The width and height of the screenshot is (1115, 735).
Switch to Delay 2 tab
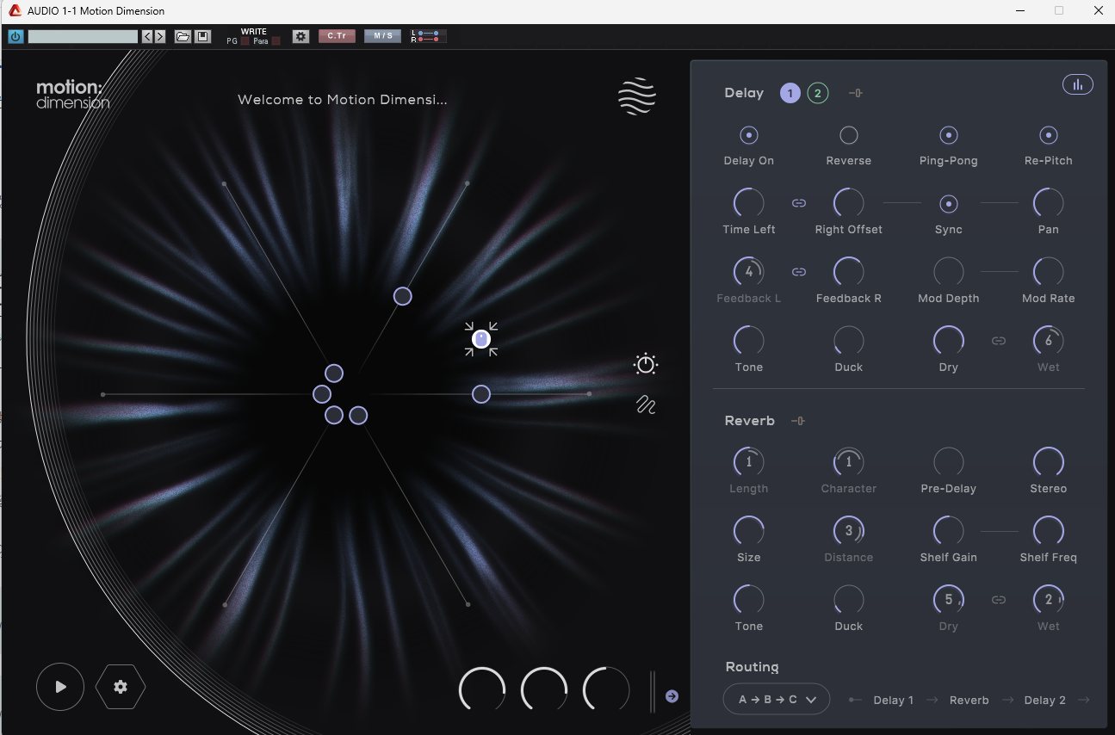click(x=818, y=93)
